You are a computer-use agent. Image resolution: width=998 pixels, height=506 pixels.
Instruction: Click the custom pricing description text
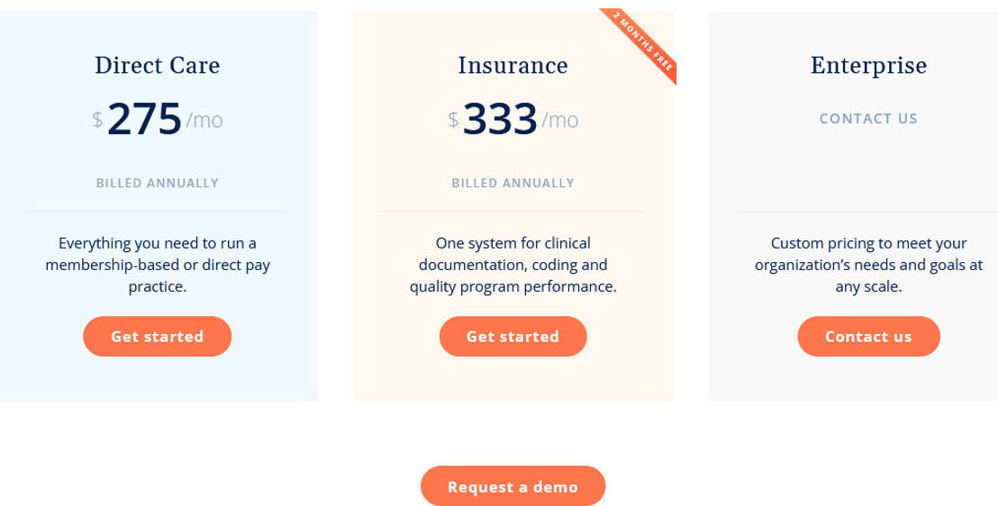click(x=868, y=265)
